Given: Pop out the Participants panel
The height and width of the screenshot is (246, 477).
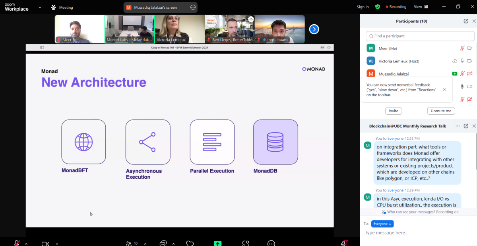Looking at the screenshot, I should pos(466,21).
